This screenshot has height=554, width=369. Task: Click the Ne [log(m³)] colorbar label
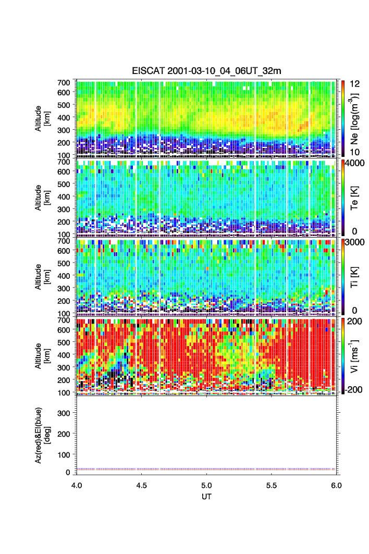pyautogui.click(x=356, y=118)
